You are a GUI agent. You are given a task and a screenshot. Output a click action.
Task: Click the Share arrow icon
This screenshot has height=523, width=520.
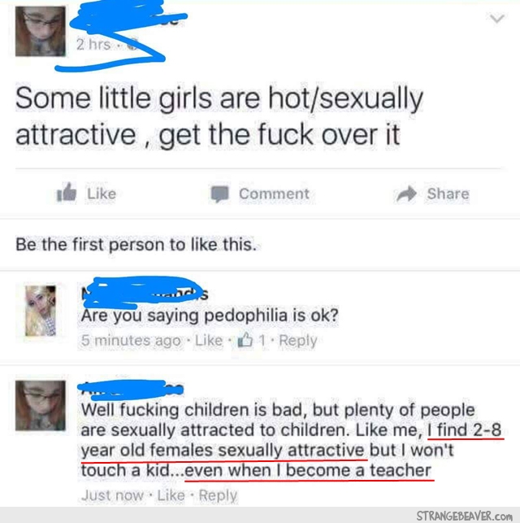click(x=407, y=194)
